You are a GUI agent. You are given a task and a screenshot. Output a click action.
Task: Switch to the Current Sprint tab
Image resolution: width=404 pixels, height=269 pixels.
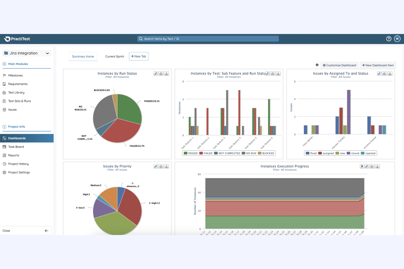[114, 56]
